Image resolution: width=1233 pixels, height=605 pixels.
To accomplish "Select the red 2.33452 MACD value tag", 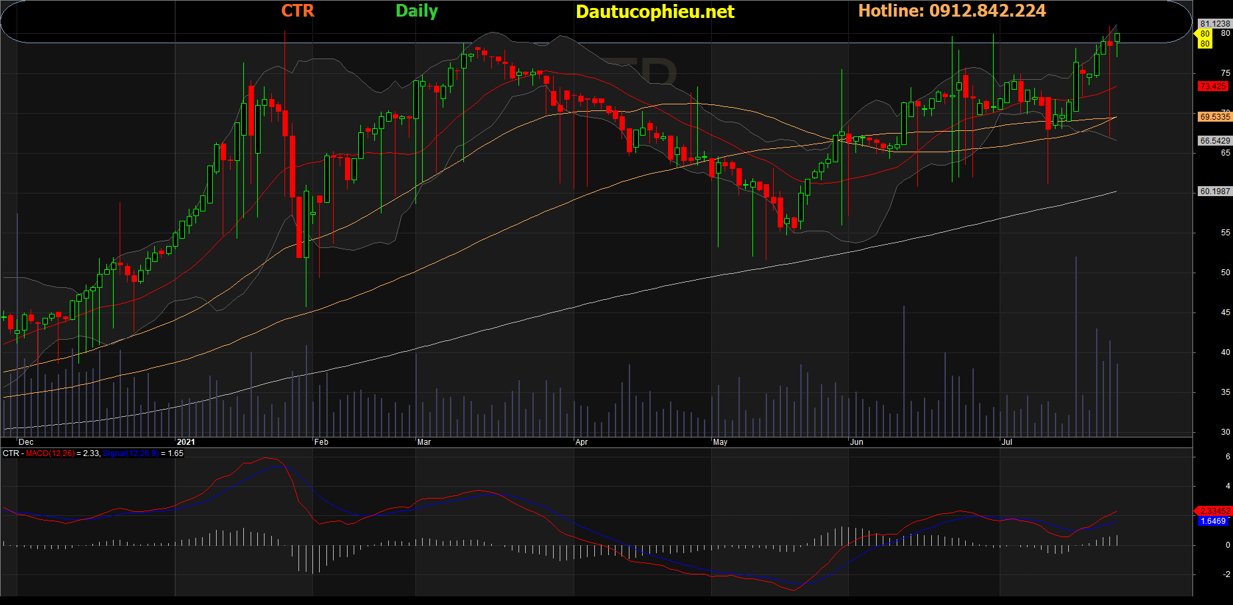I will pos(1214,511).
